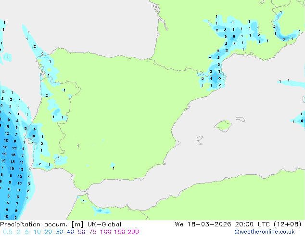Click the '13' precipitation value on map
Screen dimensions: 305x236
point(21,170)
